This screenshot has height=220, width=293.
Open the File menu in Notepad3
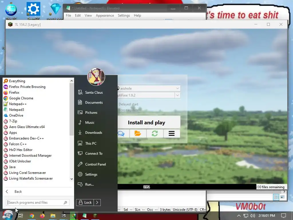coord(68,15)
